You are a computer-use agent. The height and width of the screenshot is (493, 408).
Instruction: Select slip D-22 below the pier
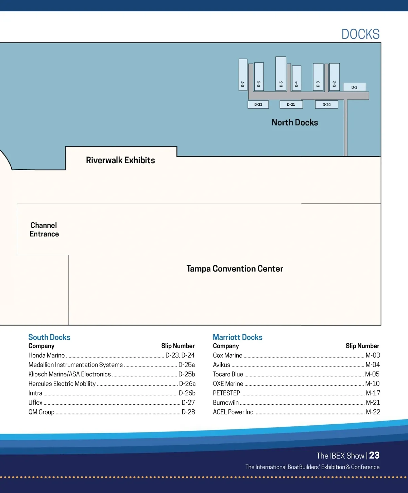(258, 104)
